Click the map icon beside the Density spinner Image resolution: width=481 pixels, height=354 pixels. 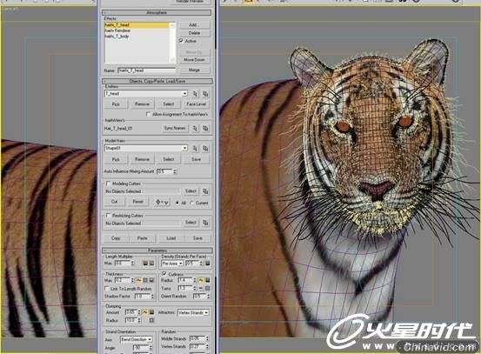click(x=208, y=264)
